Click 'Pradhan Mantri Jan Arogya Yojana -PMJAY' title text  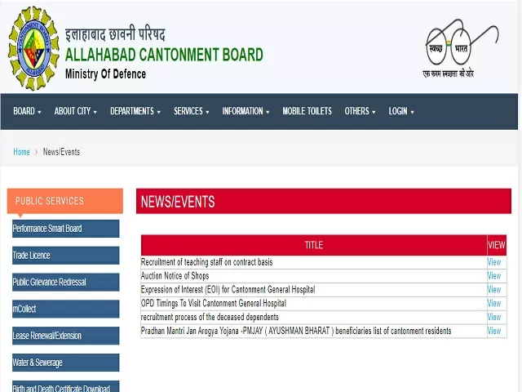click(x=296, y=331)
